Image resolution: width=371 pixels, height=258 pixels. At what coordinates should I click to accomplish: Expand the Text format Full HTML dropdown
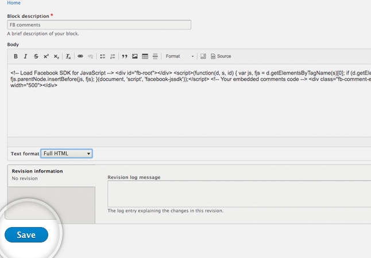(x=67, y=154)
